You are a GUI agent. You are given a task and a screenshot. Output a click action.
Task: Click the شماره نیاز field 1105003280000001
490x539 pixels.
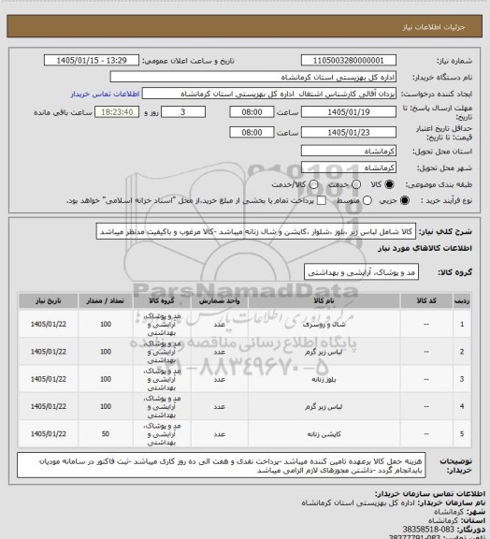[x=349, y=60]
